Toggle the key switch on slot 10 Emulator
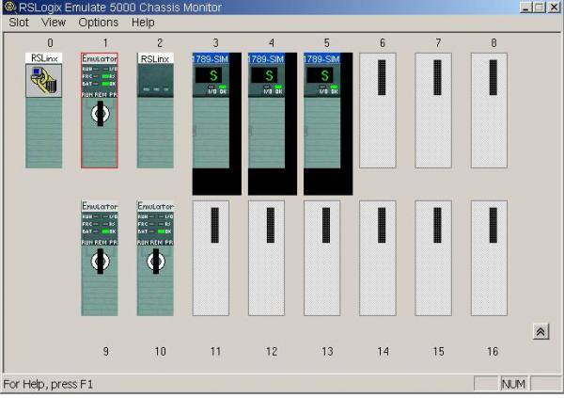The image size is (564, 398). click(156, 262)
